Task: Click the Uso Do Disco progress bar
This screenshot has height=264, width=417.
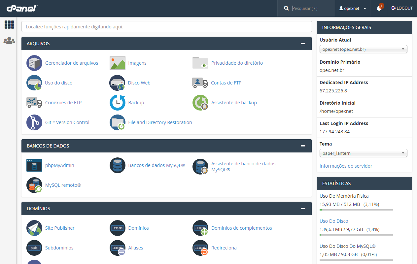Action: (x=356, y=235)
